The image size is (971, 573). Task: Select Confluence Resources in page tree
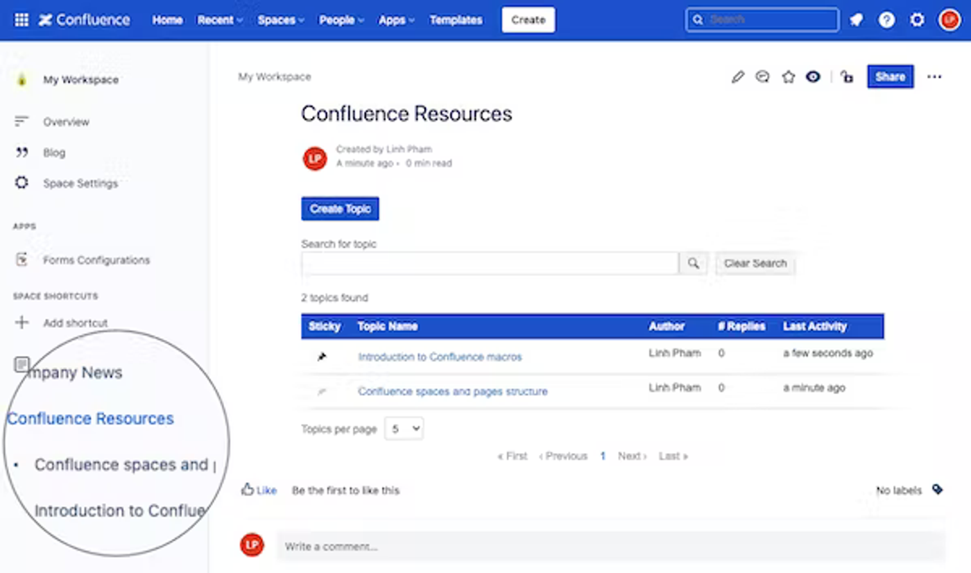(x=90, y=418)
